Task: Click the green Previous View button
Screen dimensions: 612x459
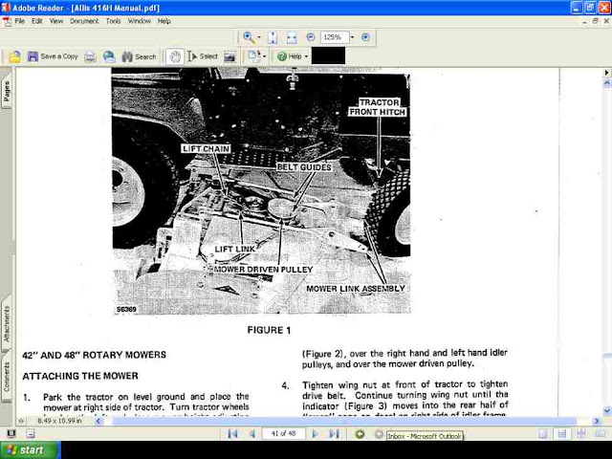Action: pos(360,433)
